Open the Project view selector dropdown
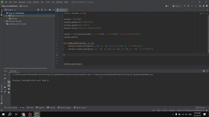 [x=10, y=10]
